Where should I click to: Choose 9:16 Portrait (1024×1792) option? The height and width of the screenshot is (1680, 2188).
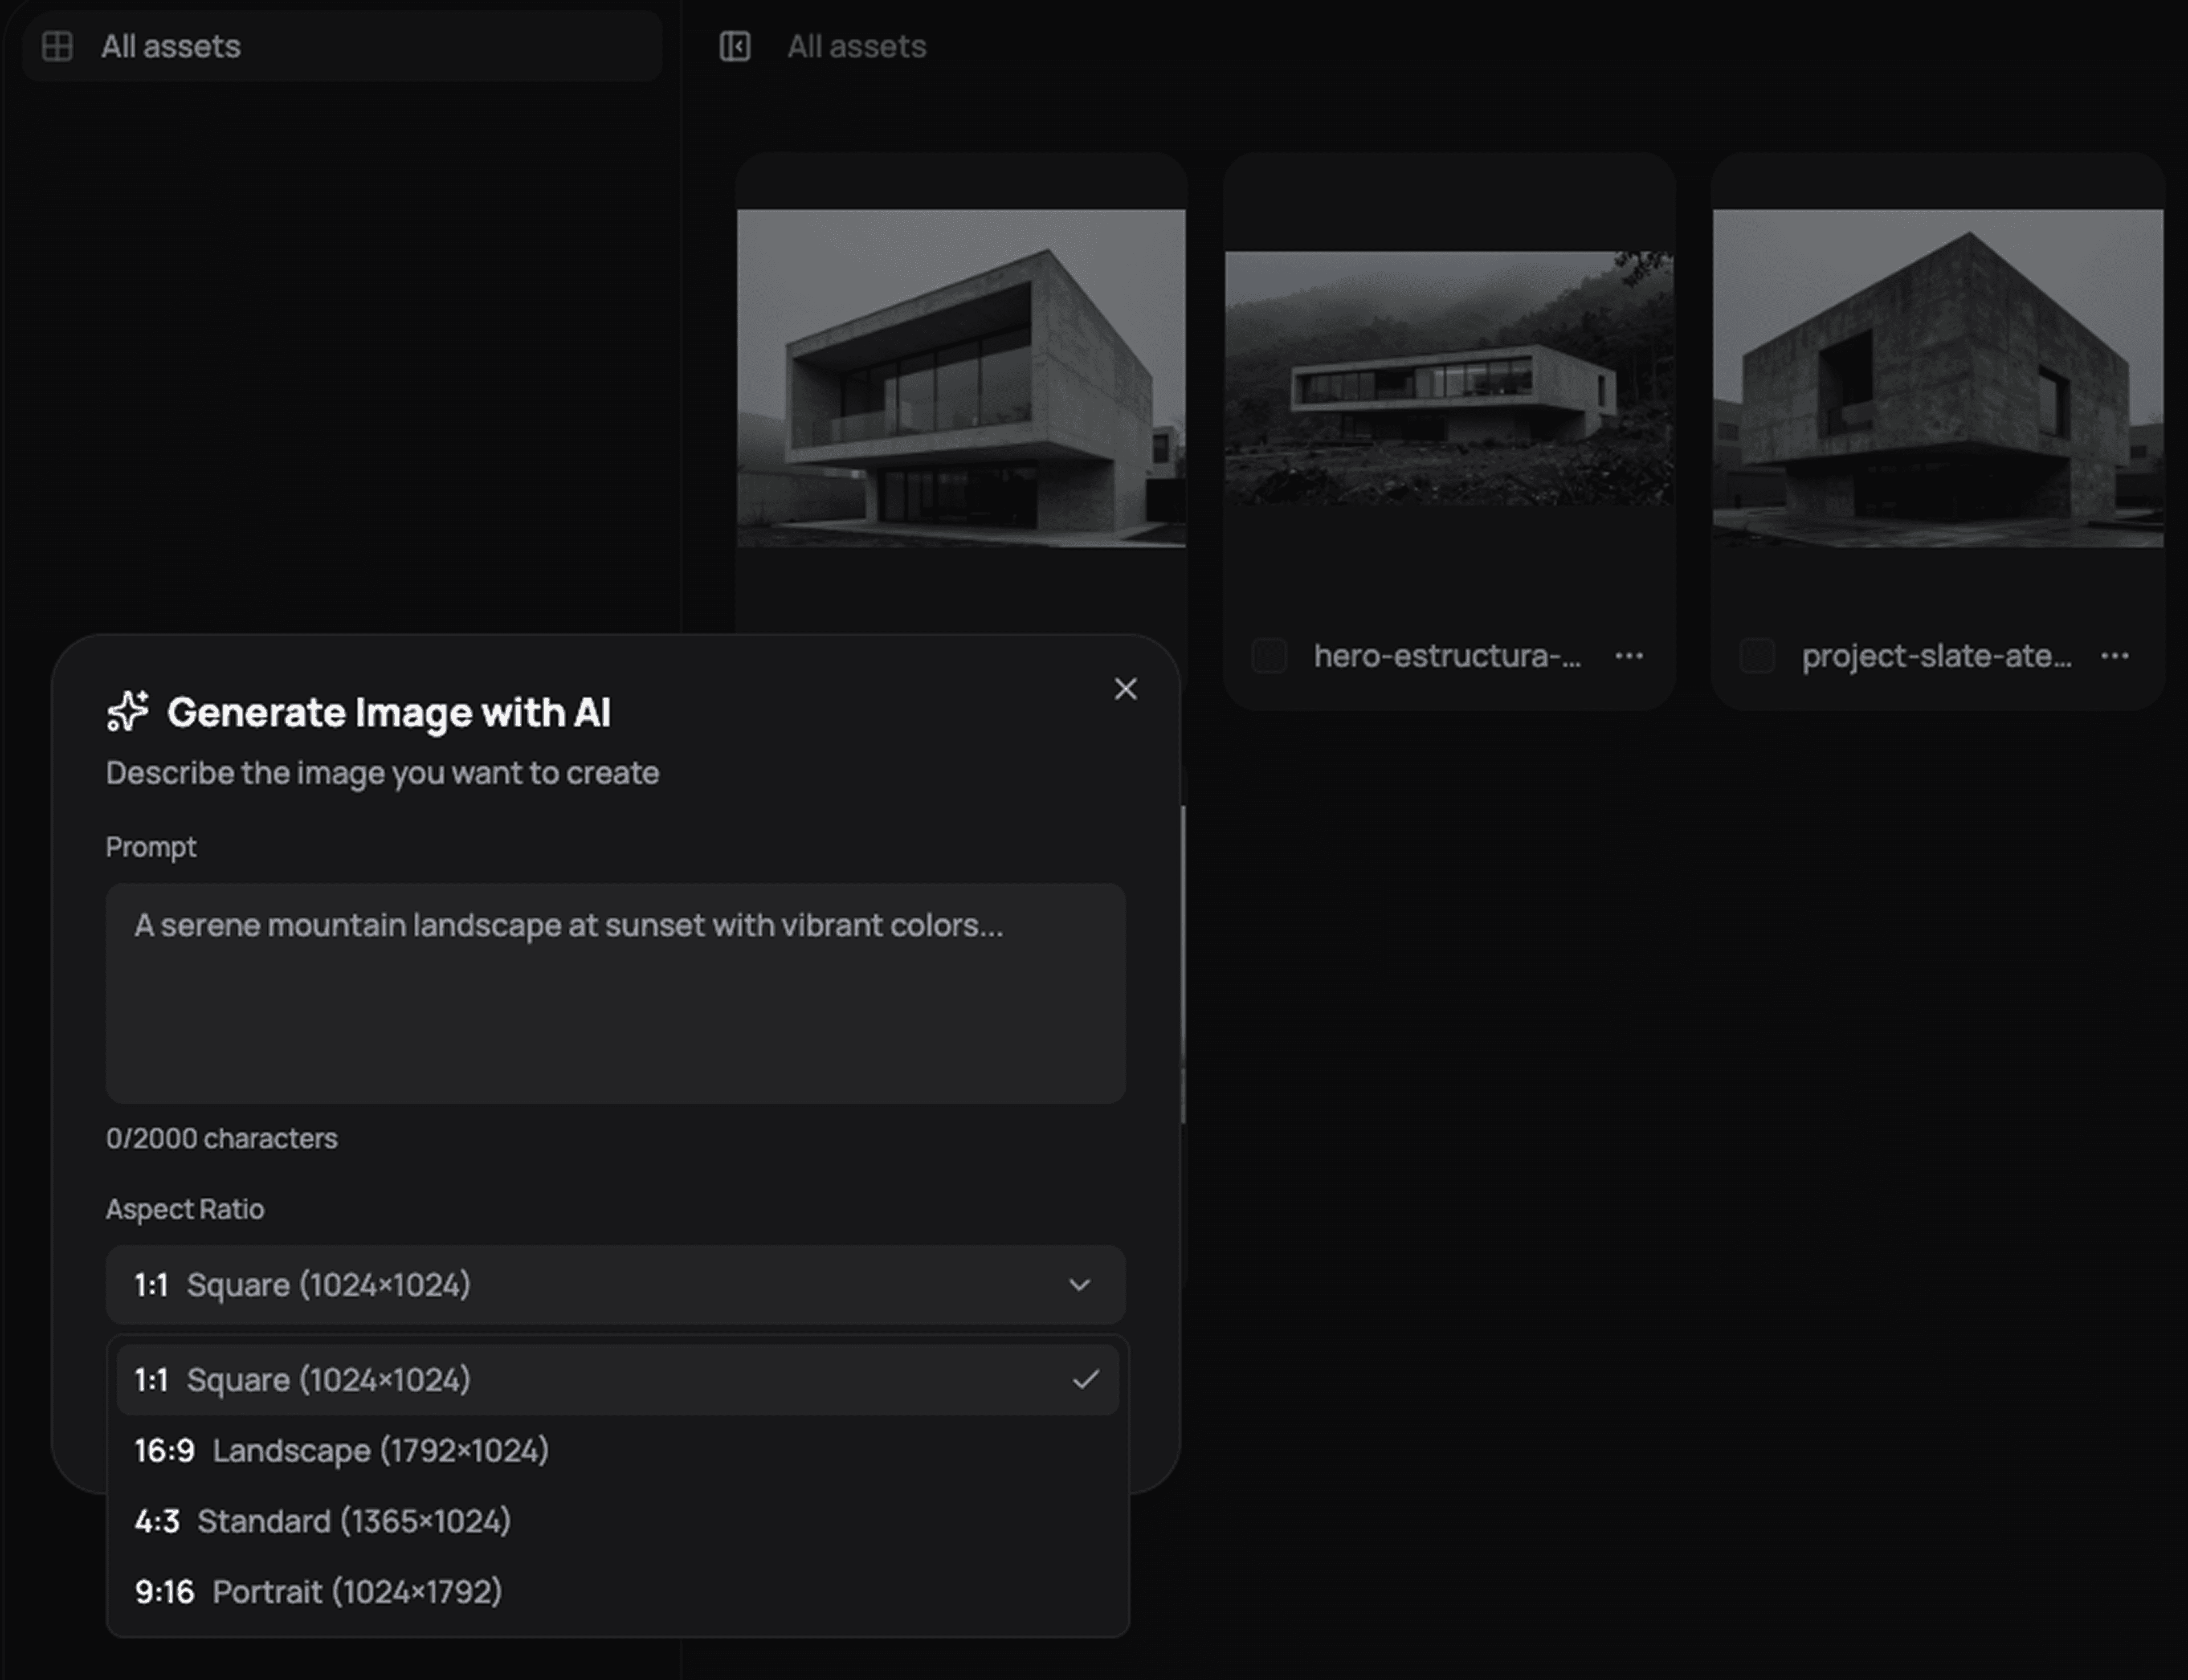pos(318,1592)
